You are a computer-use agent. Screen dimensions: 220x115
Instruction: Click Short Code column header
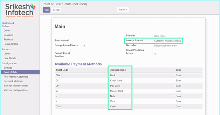pyautogui.click(x=62, y=70)
